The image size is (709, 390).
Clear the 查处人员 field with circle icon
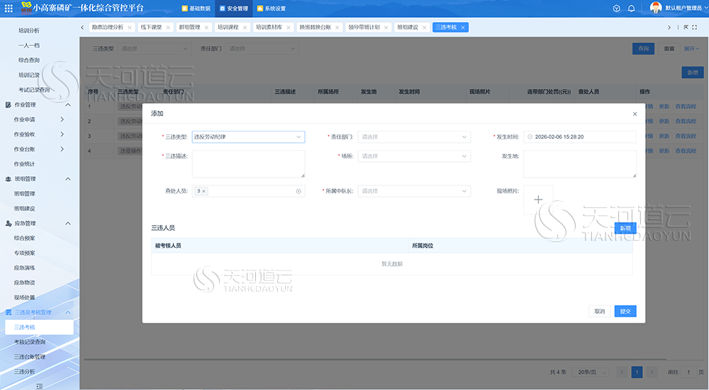(x=298, y=191)
